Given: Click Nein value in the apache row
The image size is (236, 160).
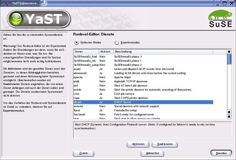Looking at the screenshot, I should click(102, 77).
